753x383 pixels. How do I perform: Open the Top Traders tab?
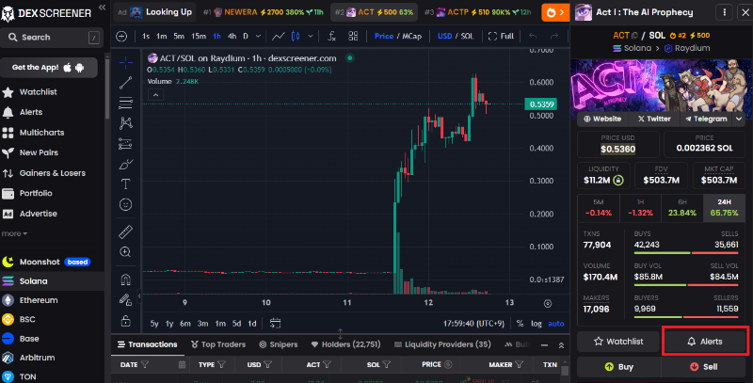[x=218, y=344]
